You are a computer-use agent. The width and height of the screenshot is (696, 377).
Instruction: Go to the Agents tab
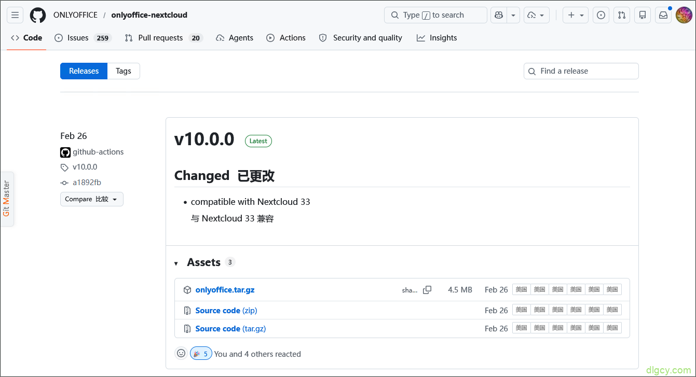[235, 38]
